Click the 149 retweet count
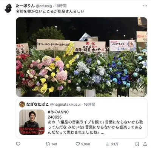The width and height of the screenshot is (151, 148). click(54, 144)
